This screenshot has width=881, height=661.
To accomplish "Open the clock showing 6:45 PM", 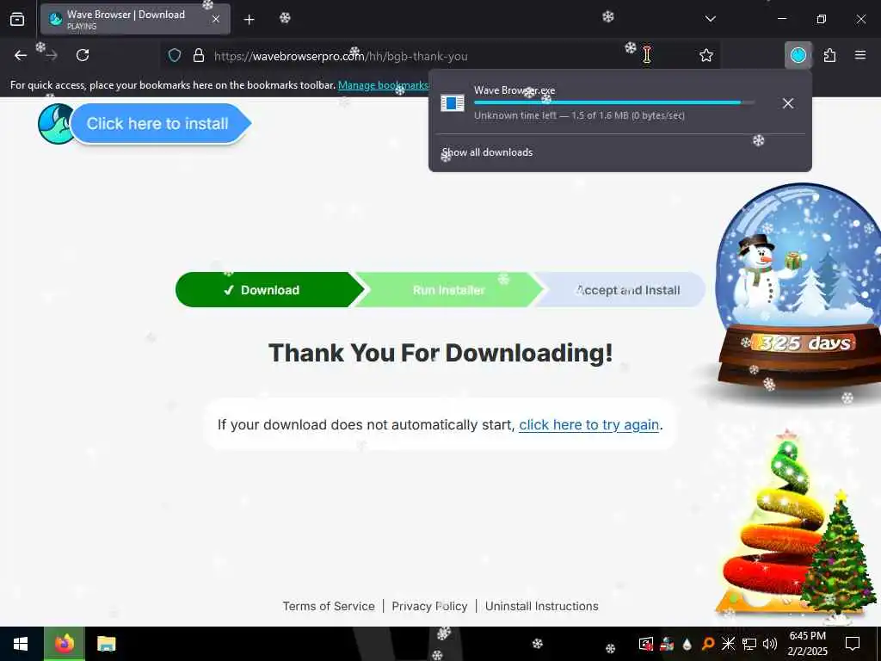I will tap(807, 644).
